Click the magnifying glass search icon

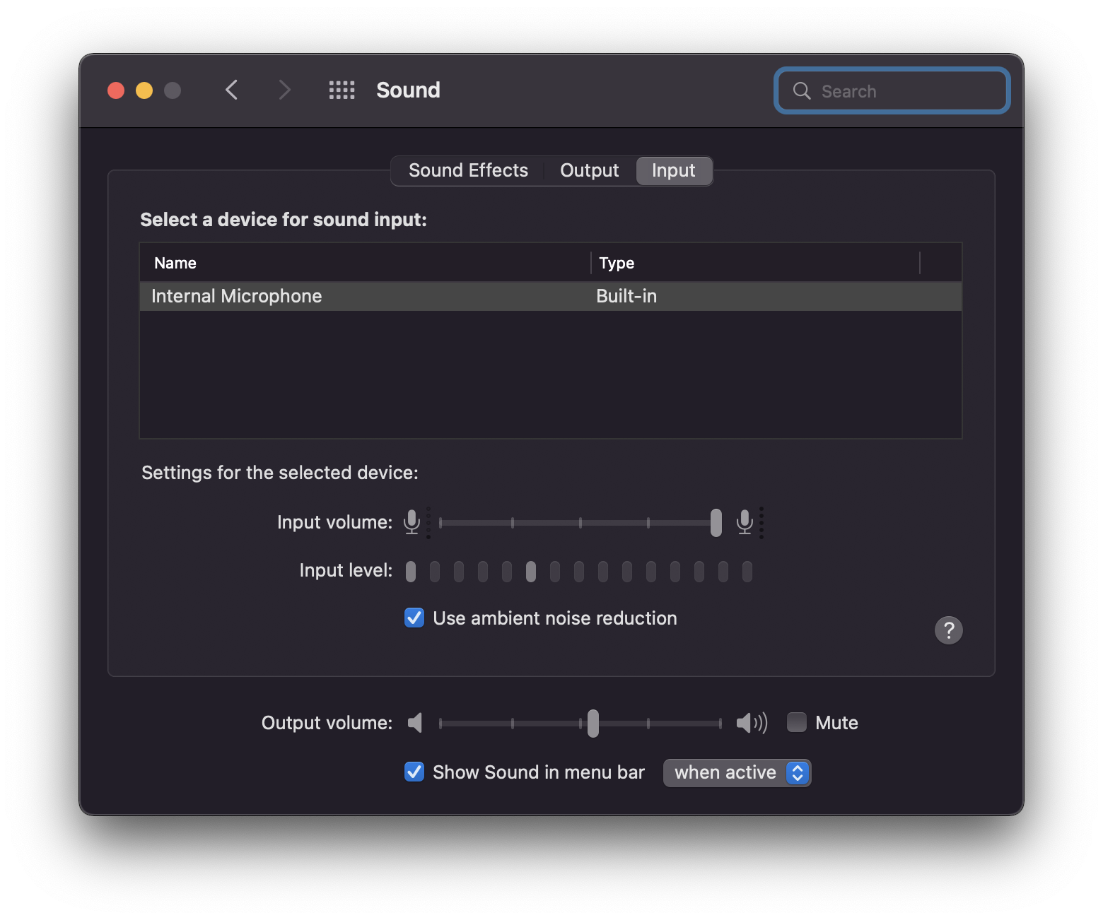pos(802,91)
